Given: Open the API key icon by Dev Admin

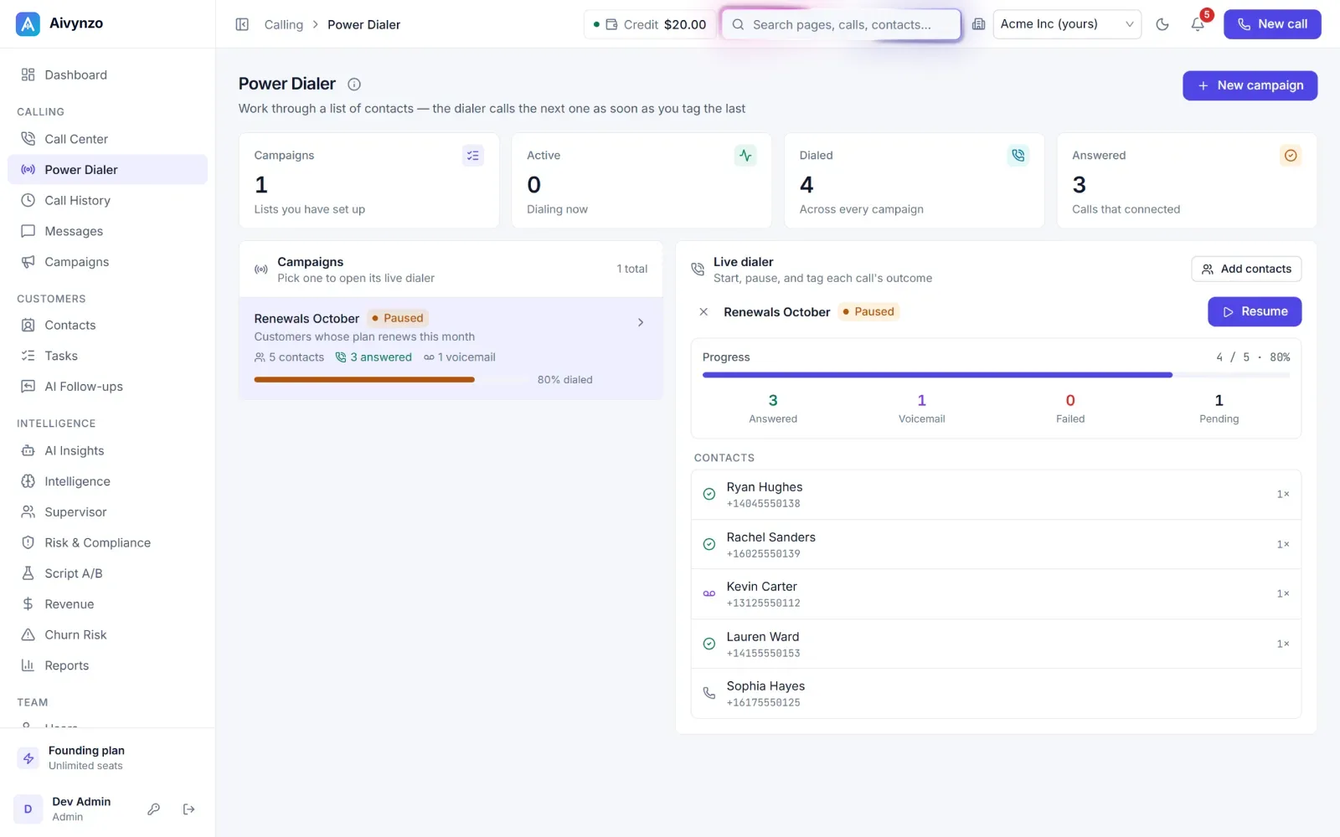Looking at the screenshot, I should [x=154, y=809].
